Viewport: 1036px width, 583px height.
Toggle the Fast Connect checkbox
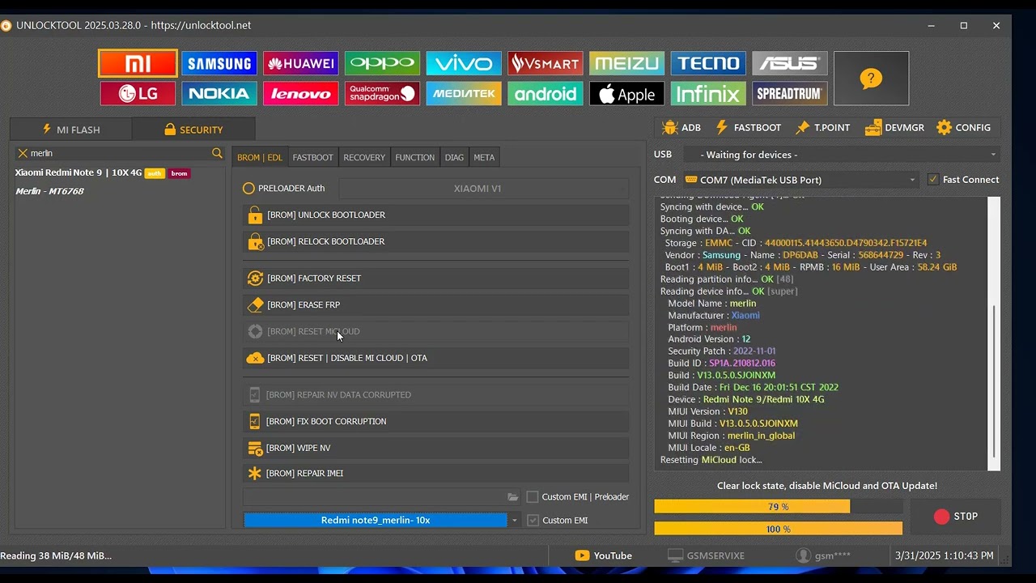pos(933,180)
